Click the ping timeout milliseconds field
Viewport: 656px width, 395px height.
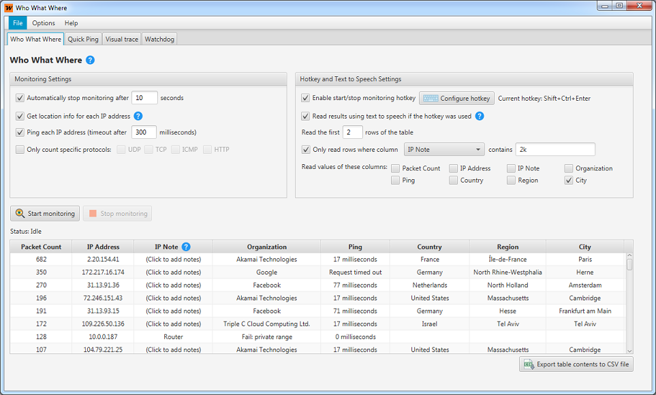coord(144,132)
